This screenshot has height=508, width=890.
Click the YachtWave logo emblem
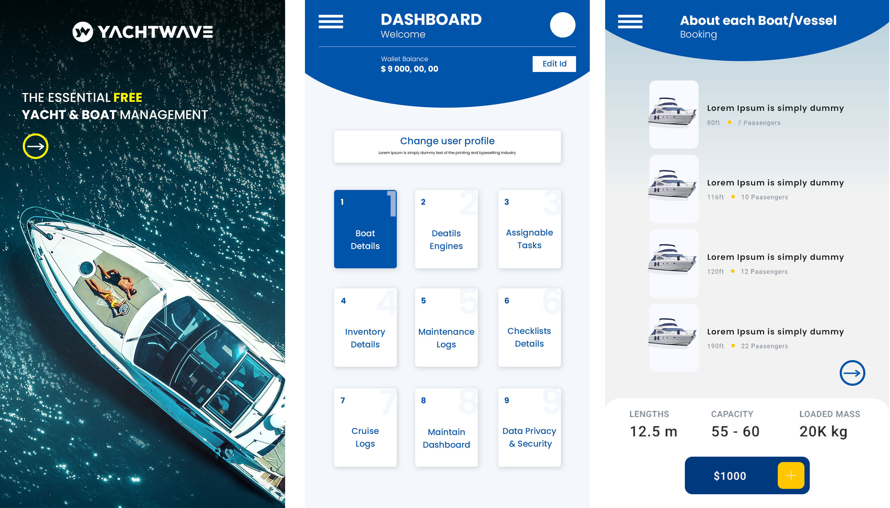point(83,32)
